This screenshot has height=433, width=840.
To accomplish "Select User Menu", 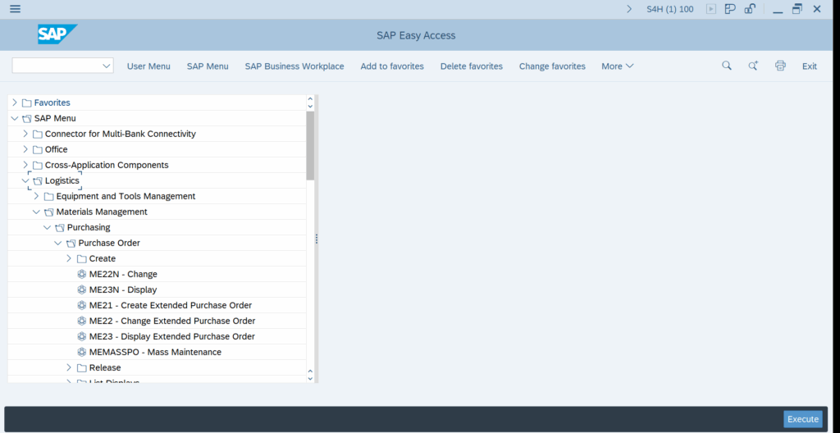I will (x=148, y=66).
